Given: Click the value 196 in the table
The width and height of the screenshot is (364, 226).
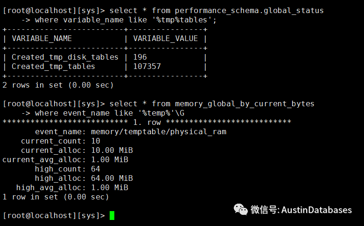Looking at the screenshot, I should click(x=140, y=57).
